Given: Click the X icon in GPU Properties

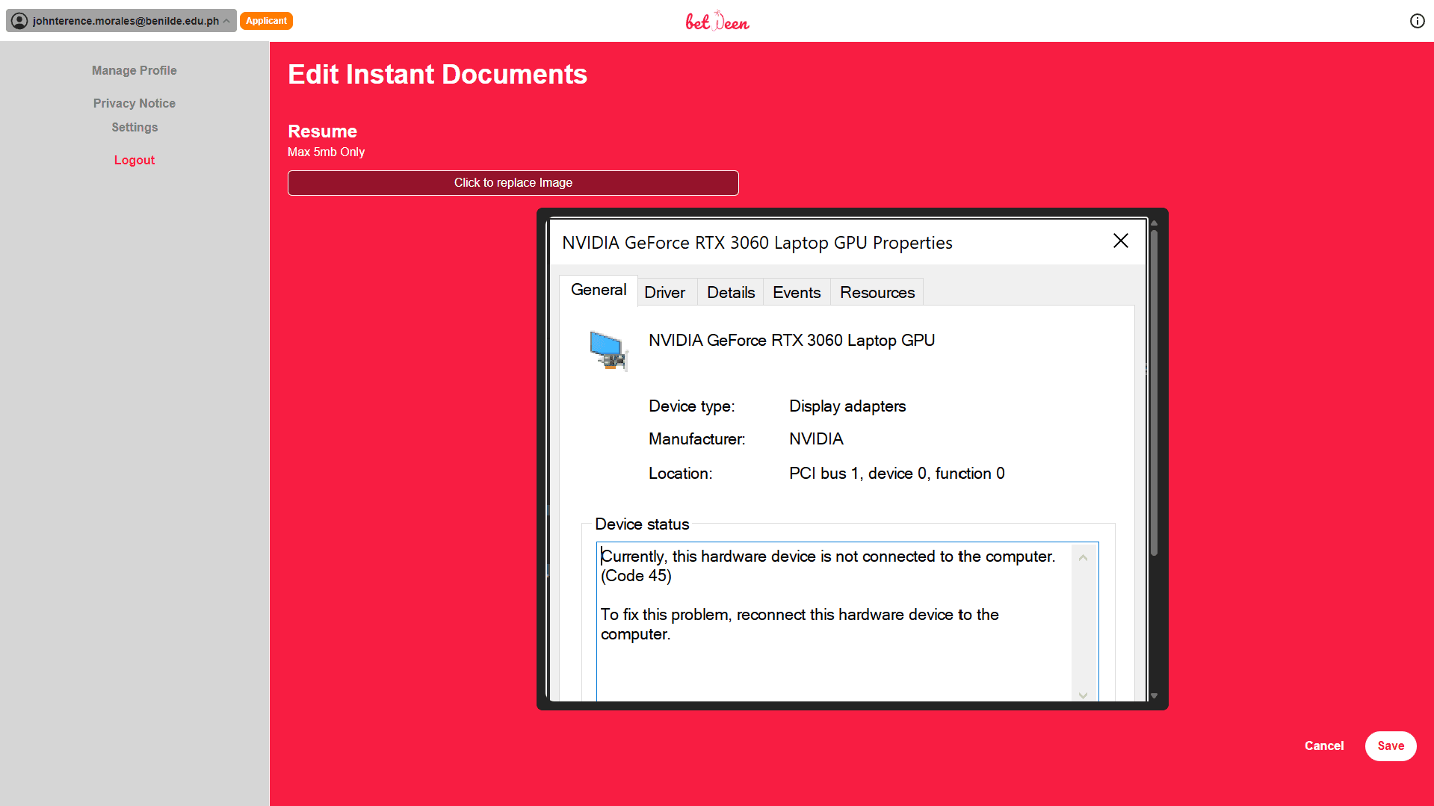Looking at the screenshot, I should (x=1120, y=241).
